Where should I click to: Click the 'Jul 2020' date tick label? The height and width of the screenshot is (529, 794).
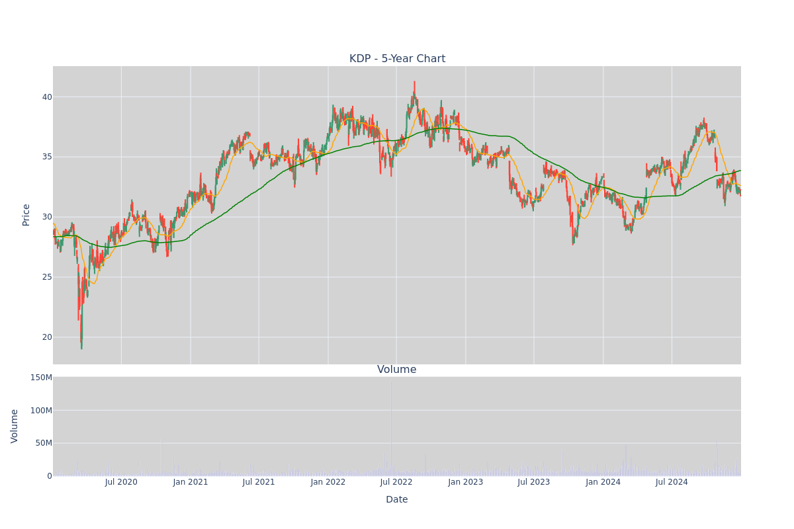coord(121,482)
